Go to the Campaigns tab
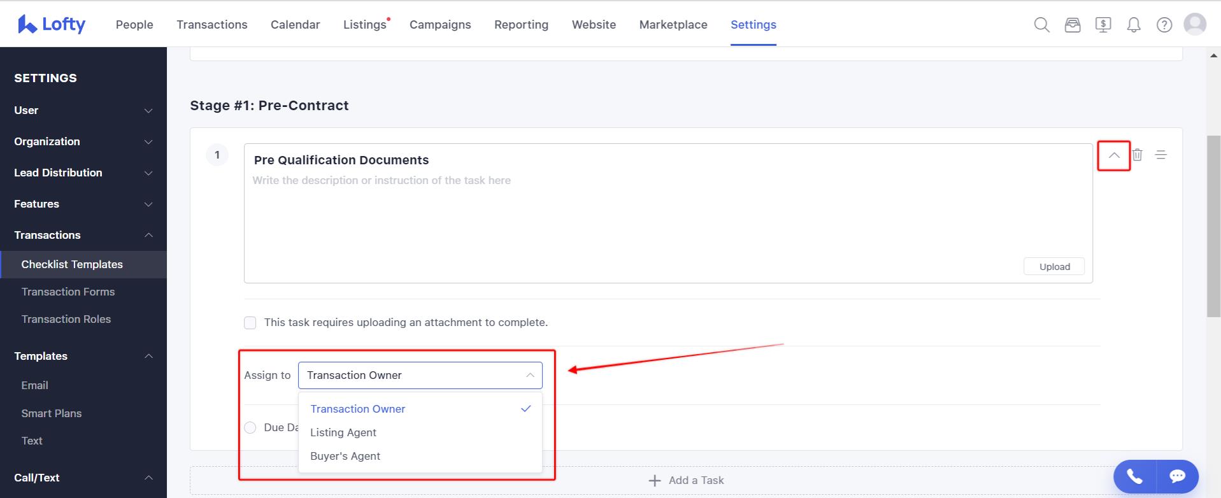This screenshot has height=498, width=1221. pos(440,25)
